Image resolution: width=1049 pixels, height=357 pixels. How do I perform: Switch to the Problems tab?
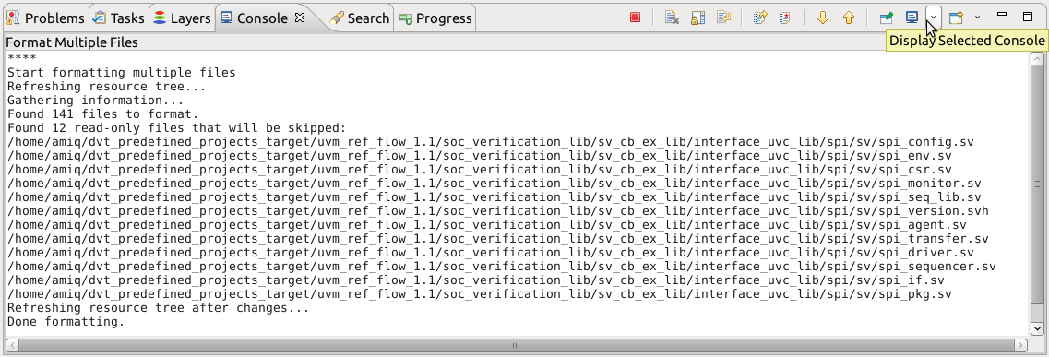(x=45, y=18)
